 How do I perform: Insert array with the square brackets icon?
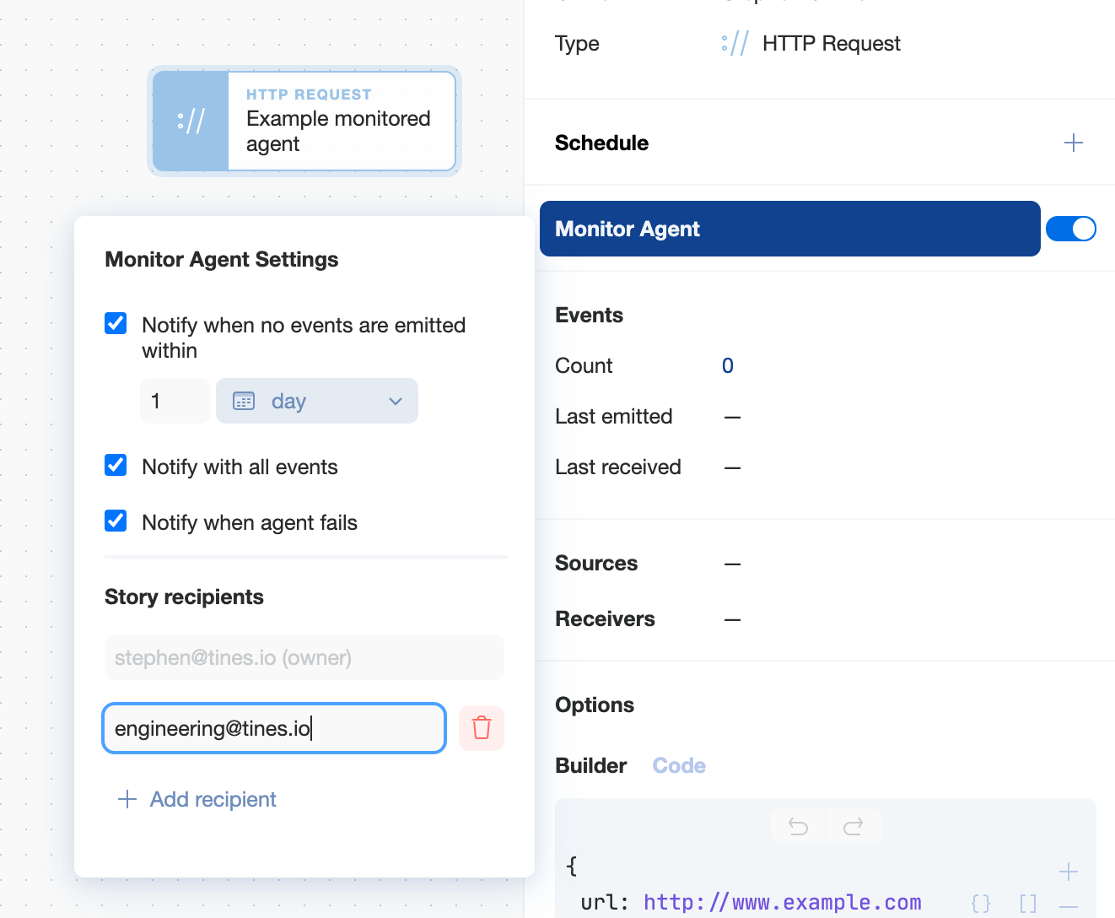pos(1027,904)
